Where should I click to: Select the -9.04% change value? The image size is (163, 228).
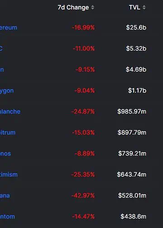point(85,90)
